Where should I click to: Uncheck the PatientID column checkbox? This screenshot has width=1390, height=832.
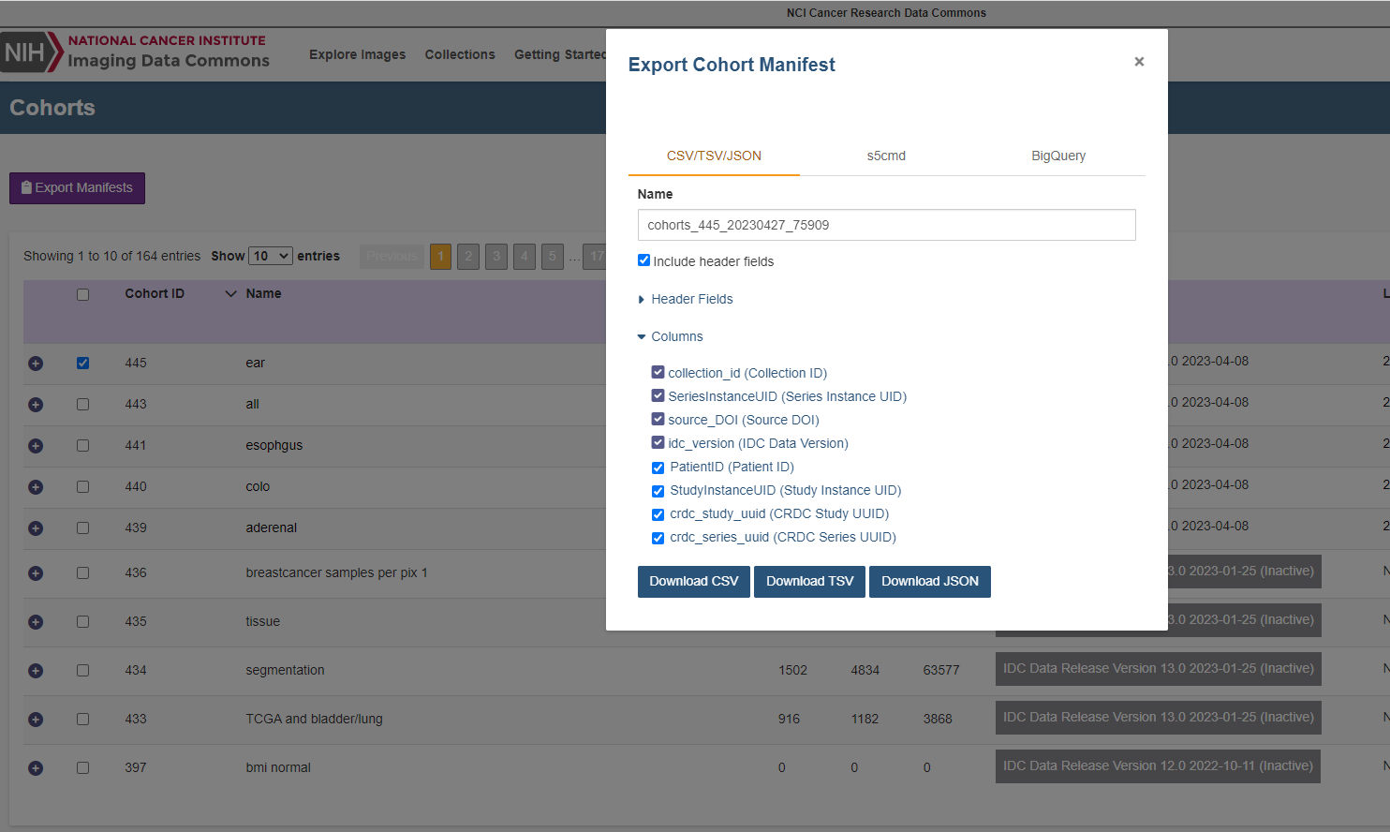pos(658,467)
